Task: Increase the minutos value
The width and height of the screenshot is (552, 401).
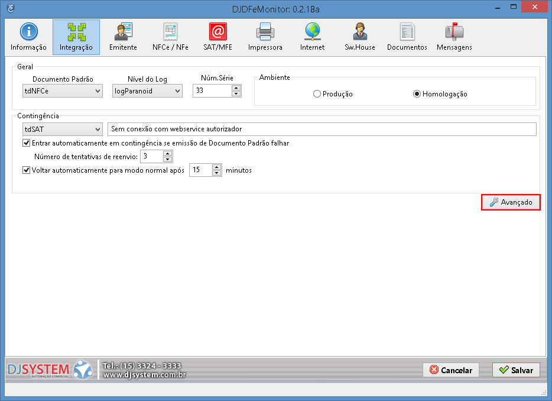Action: pos(217,167)
